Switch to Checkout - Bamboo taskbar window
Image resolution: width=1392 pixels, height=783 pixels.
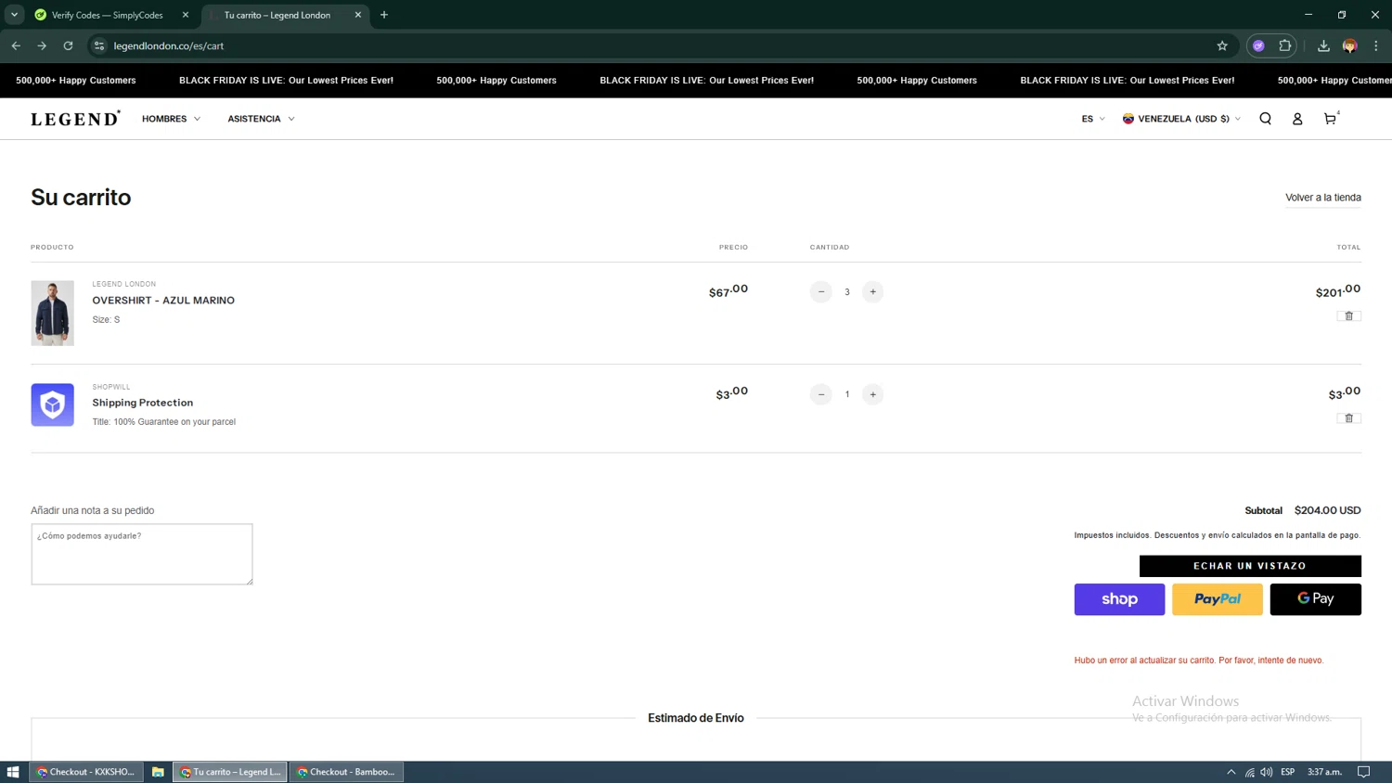(x=346, y=772)
